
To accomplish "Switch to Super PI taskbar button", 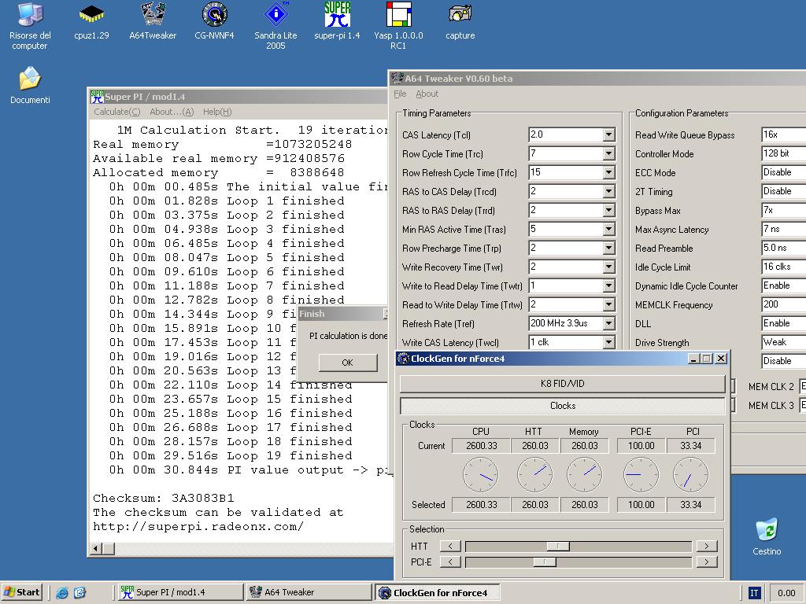I will [179, 592].
